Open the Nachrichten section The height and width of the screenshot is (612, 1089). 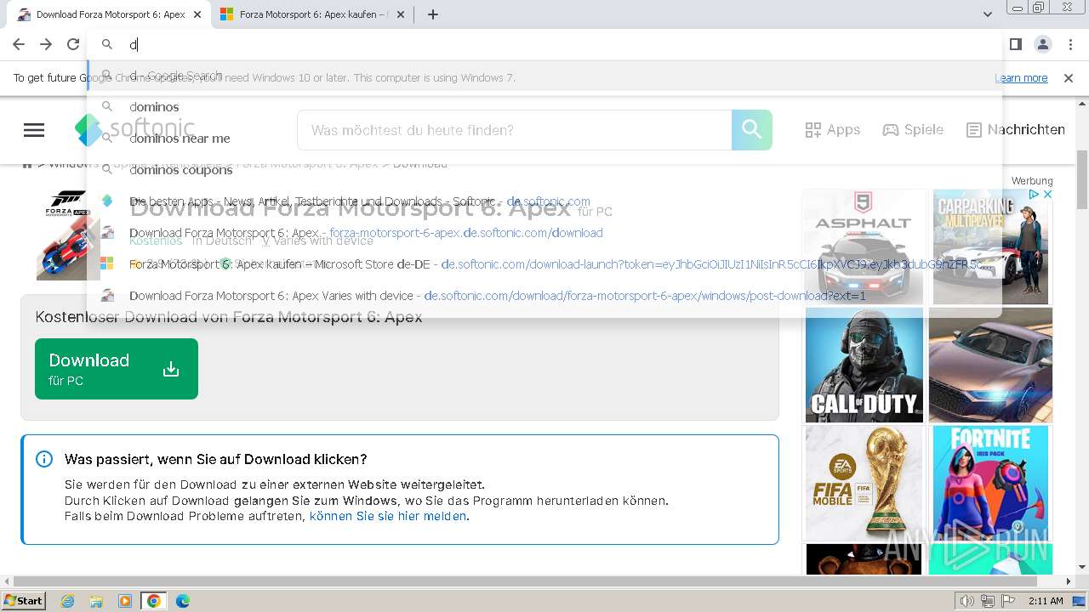point(1016,130)
